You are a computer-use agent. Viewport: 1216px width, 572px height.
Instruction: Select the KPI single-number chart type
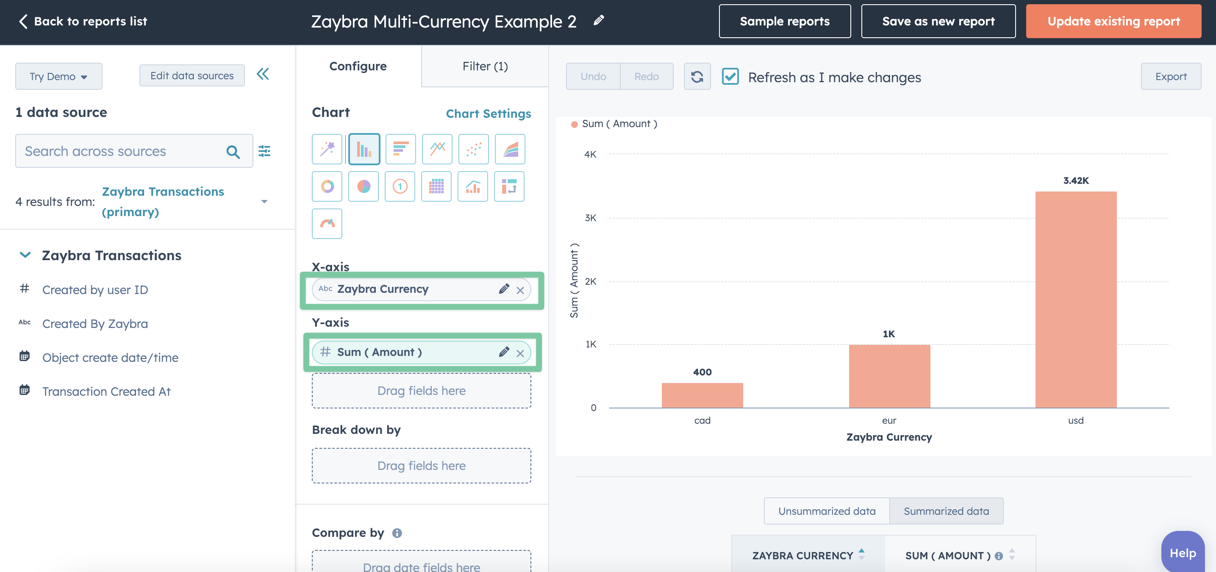click(x=400, y=186)
